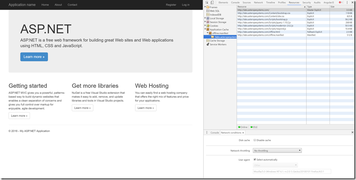356x180 pixels.
Task: Open the Audits tab
Action: [x=317, y=3]
